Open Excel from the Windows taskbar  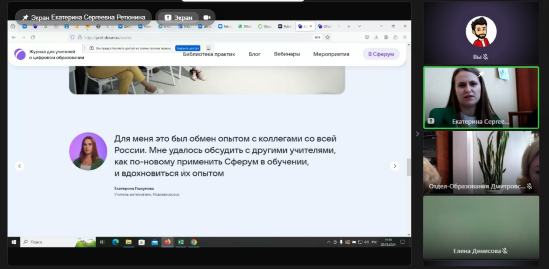click(181, 242)
